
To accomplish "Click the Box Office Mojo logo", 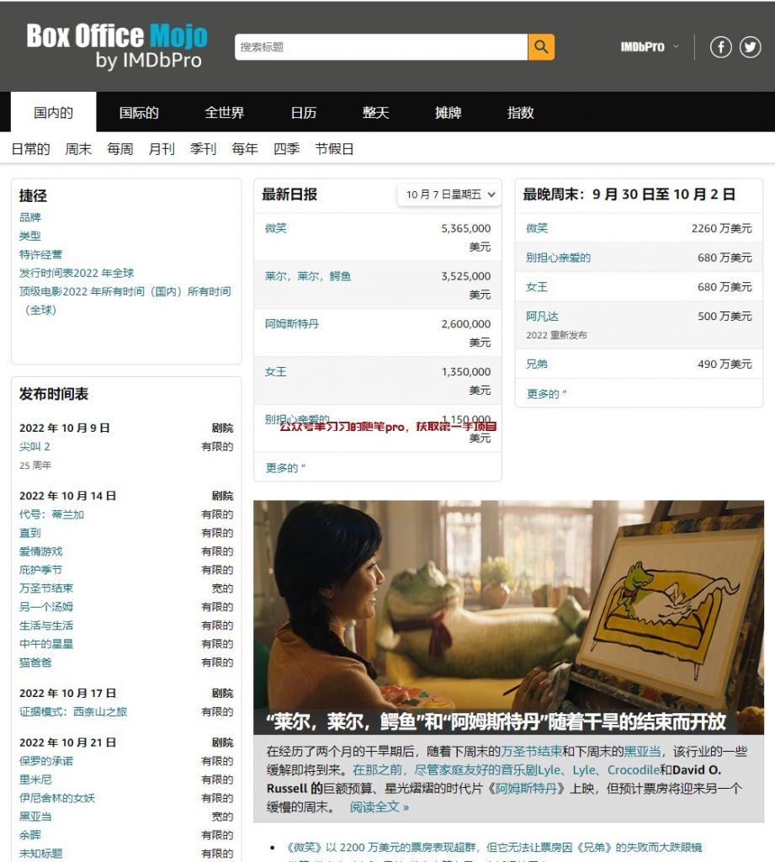I will (x=116, y=46).
